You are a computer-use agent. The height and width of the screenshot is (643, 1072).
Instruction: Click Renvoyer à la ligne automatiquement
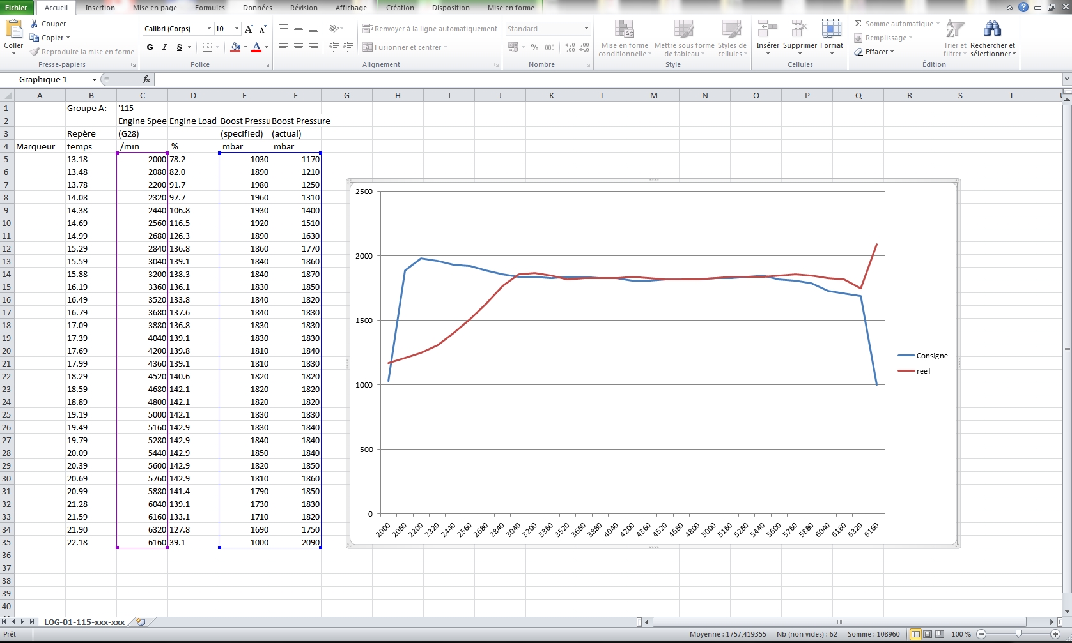coord(430,29)
